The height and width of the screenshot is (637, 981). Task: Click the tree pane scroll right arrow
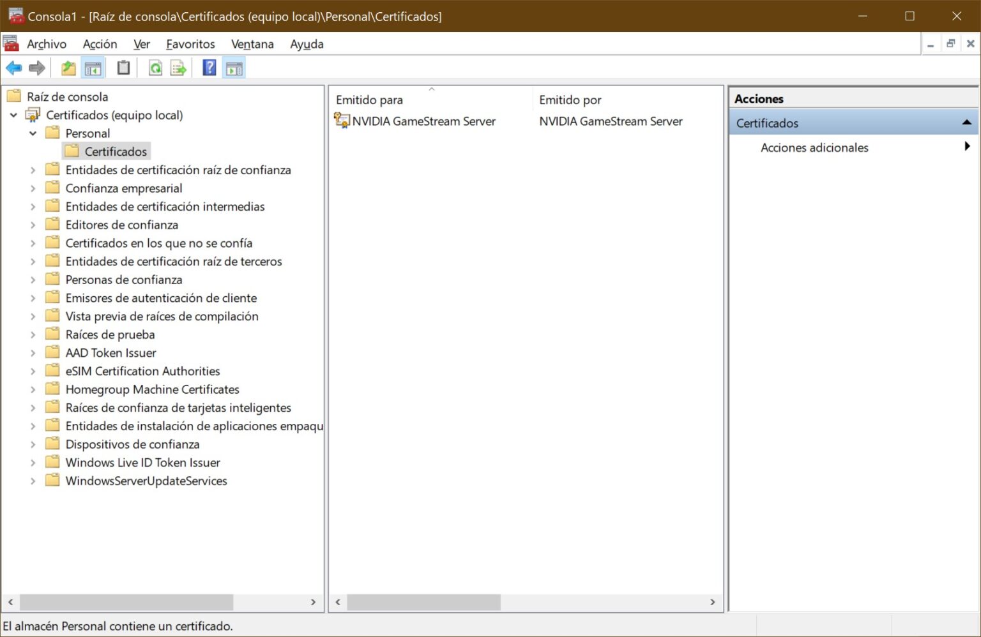[x=313, y=602]
